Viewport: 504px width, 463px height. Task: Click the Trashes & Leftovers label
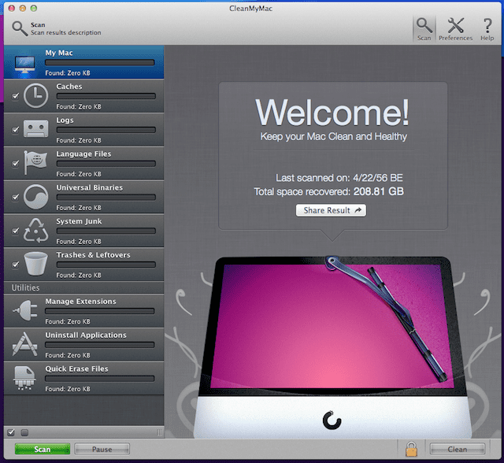coord(93,255)
